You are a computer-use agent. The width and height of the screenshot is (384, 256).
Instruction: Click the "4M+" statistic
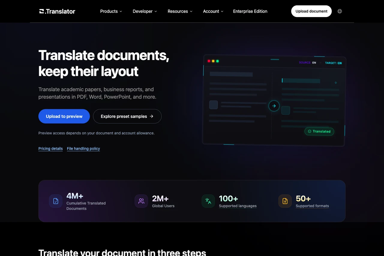pos(75,196)
